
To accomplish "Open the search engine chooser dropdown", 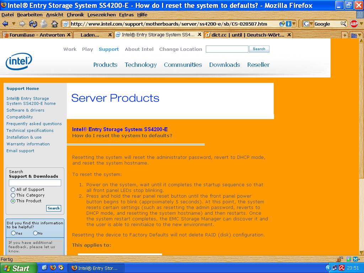I will point(311,24).
